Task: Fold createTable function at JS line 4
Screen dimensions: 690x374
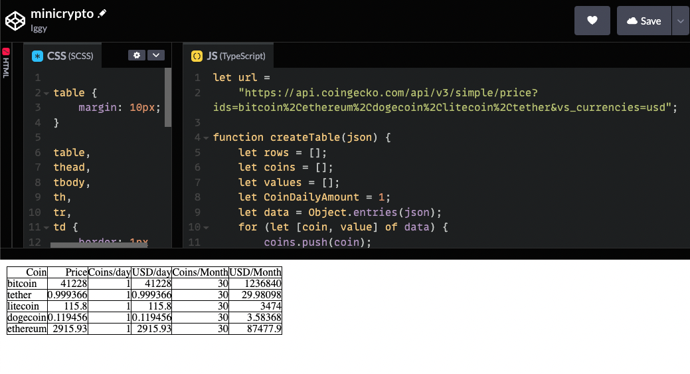Action: point(205,138)
